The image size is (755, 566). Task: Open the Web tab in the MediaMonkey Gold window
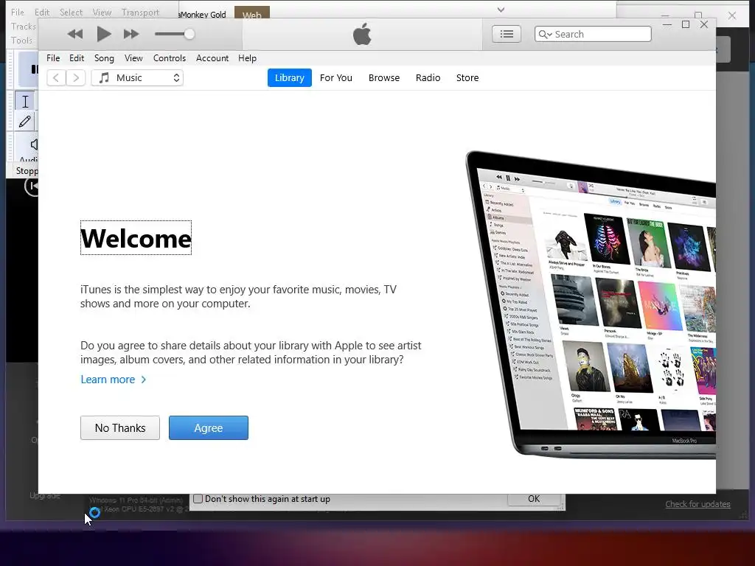coord(252,14)
